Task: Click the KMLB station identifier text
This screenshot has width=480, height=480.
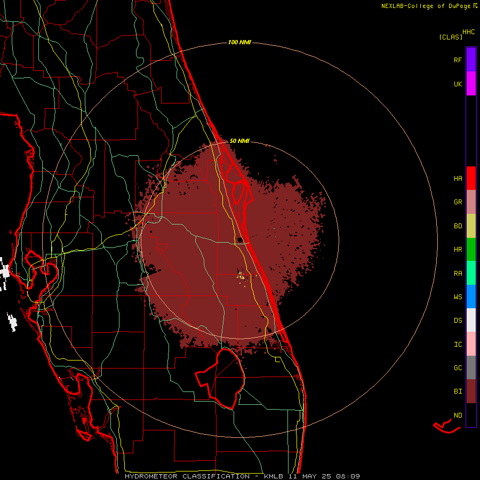Action: (274, 476)
